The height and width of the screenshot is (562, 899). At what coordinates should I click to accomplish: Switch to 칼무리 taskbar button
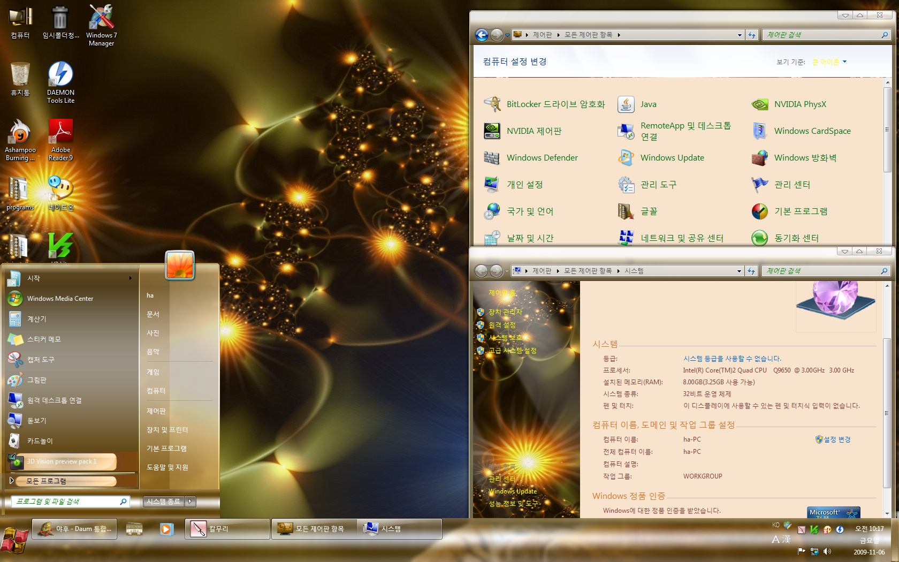pyautogui.click(x=227, y=529)
